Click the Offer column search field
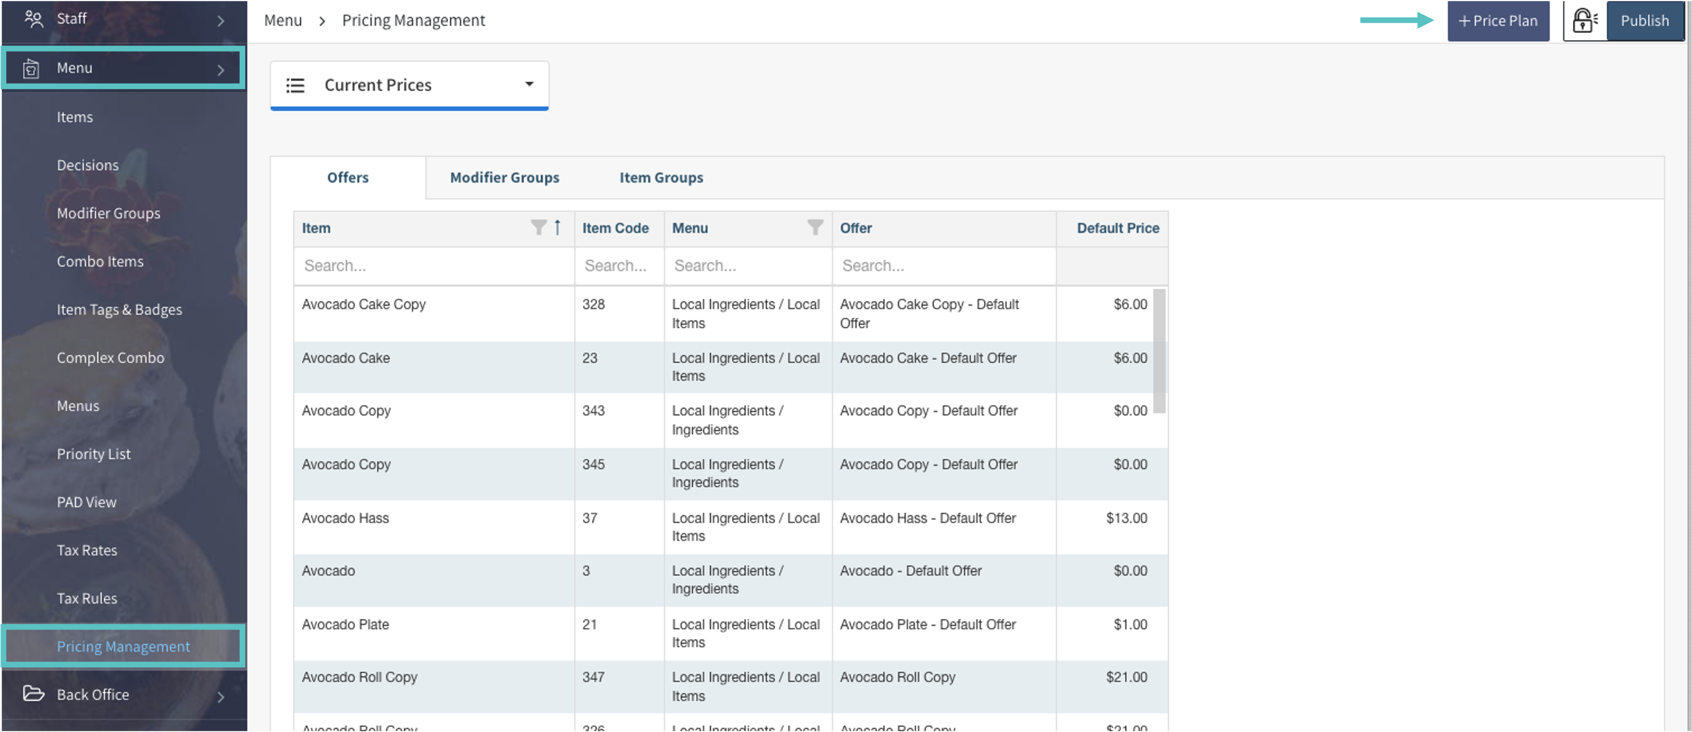1692x732 pixels. coord(943,266)
